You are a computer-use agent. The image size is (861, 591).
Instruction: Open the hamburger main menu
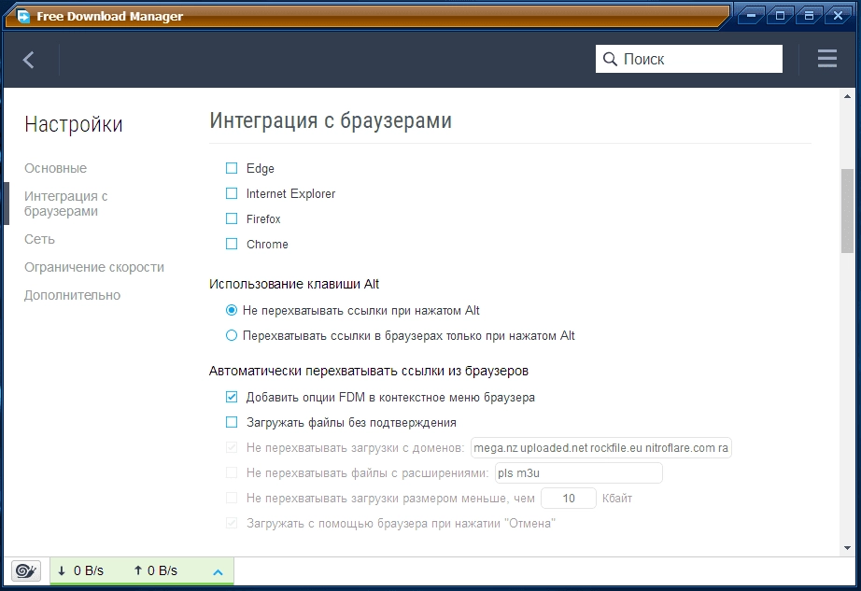point(827,59)
